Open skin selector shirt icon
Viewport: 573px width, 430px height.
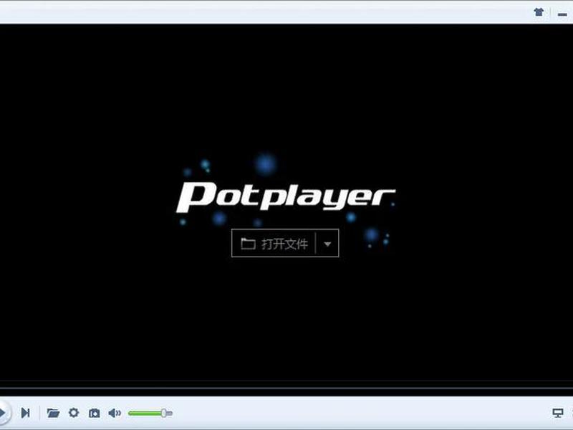(x=539, y=12)
